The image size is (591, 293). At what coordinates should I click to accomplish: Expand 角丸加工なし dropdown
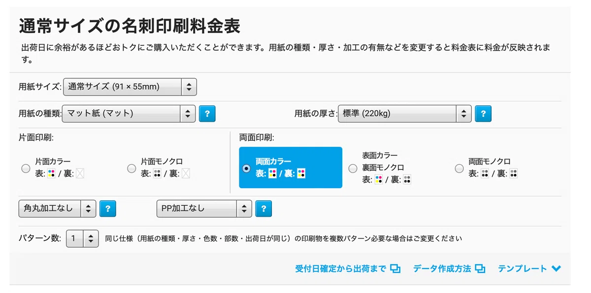[57, 209]
